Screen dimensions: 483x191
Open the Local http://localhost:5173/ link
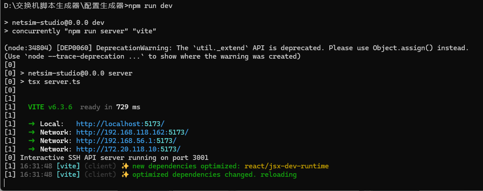click(x=120, y=124)
